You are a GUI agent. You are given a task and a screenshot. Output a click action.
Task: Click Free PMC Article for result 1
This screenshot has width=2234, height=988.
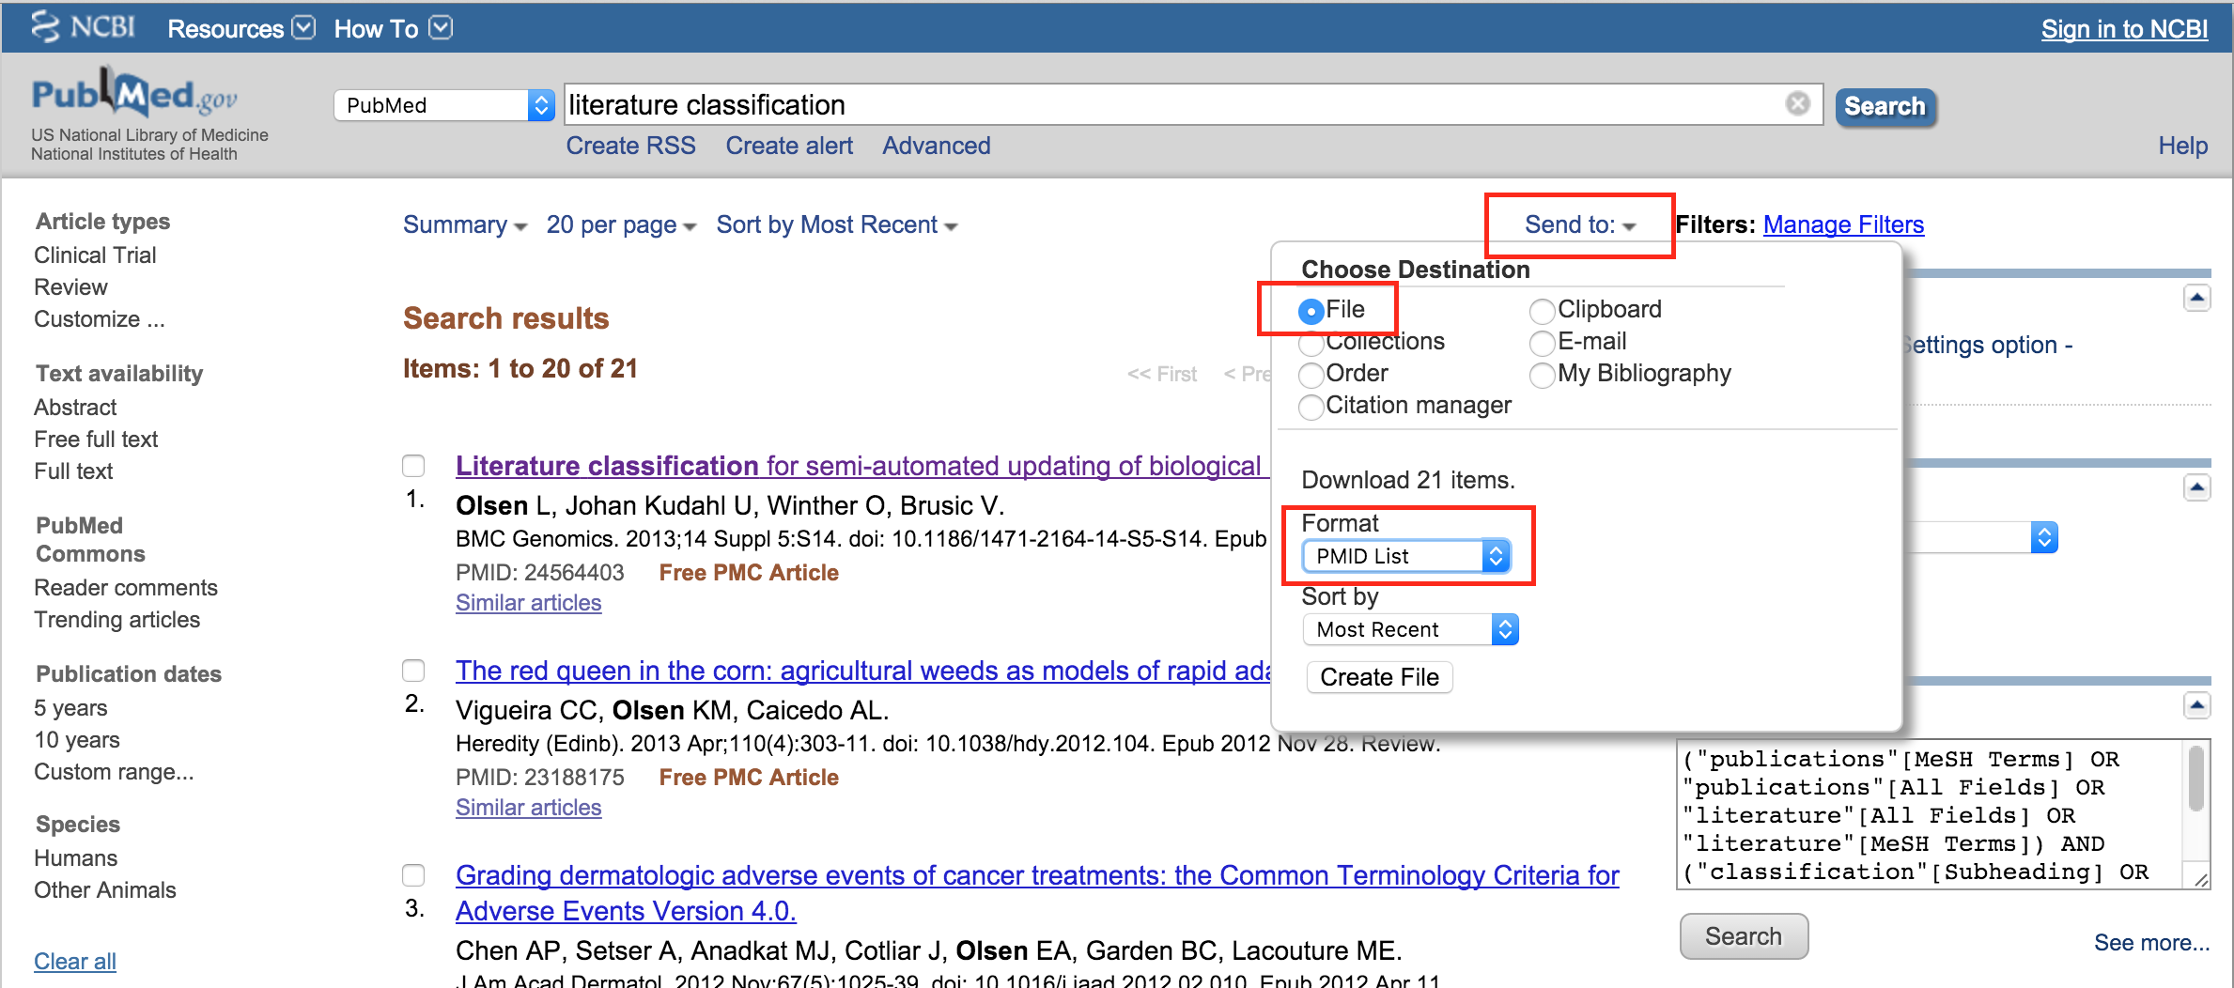pyautogui.click(x=749, y=573)
